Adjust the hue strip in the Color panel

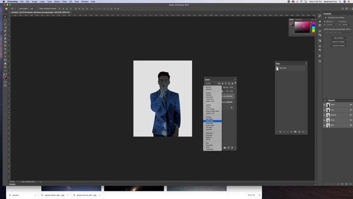(313, 28)
